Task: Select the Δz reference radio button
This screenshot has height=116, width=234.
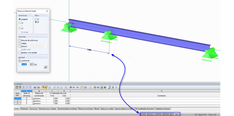Action: pos(19,28)
